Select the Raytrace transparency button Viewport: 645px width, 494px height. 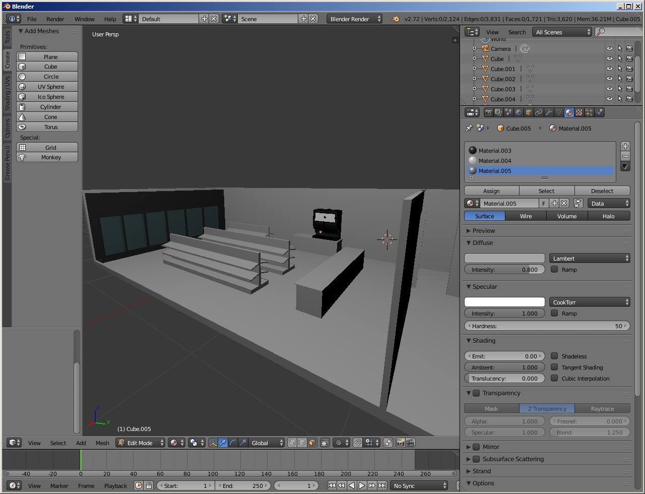(x=602, y=408)
